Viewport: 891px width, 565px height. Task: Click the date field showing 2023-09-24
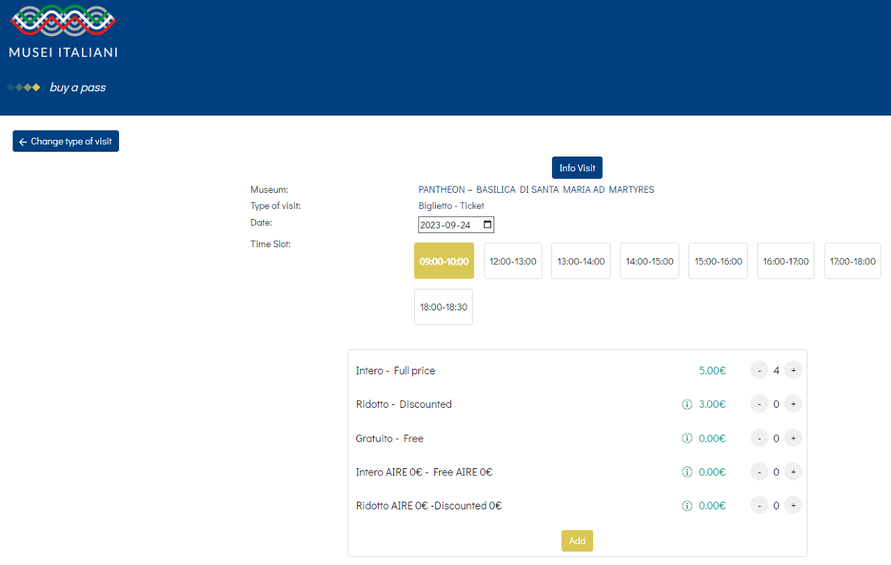tap(456, 225)
